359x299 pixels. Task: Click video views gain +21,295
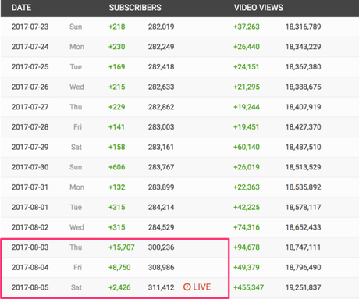coord(247,87)
